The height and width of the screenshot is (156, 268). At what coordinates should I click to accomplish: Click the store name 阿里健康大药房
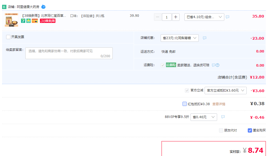(28, 7)
